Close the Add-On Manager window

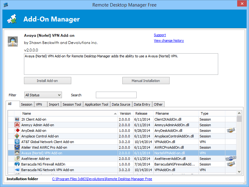(x=242, y=3)
